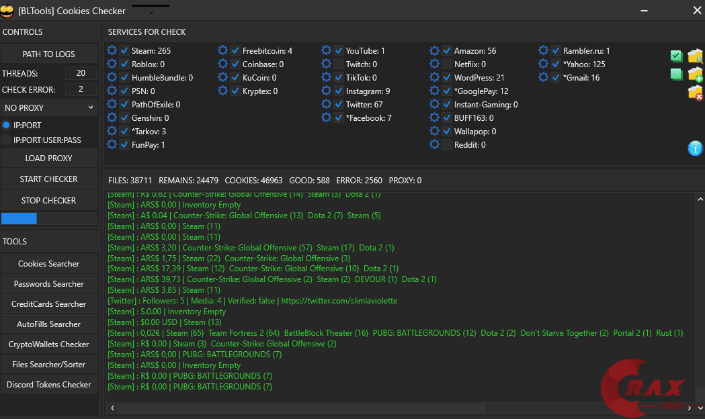Open the CryptoWallets Checker tool
The width and height of the screenshot is (705, 419).
48,344
